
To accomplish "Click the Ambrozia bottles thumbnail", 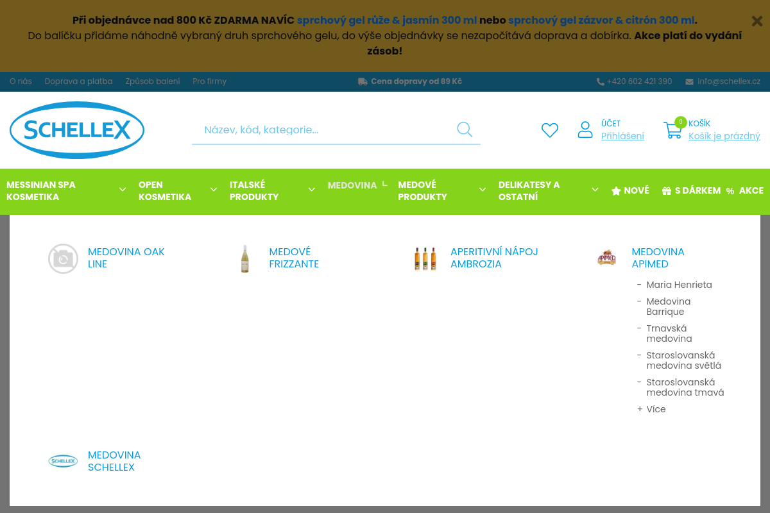I will 425,258.
